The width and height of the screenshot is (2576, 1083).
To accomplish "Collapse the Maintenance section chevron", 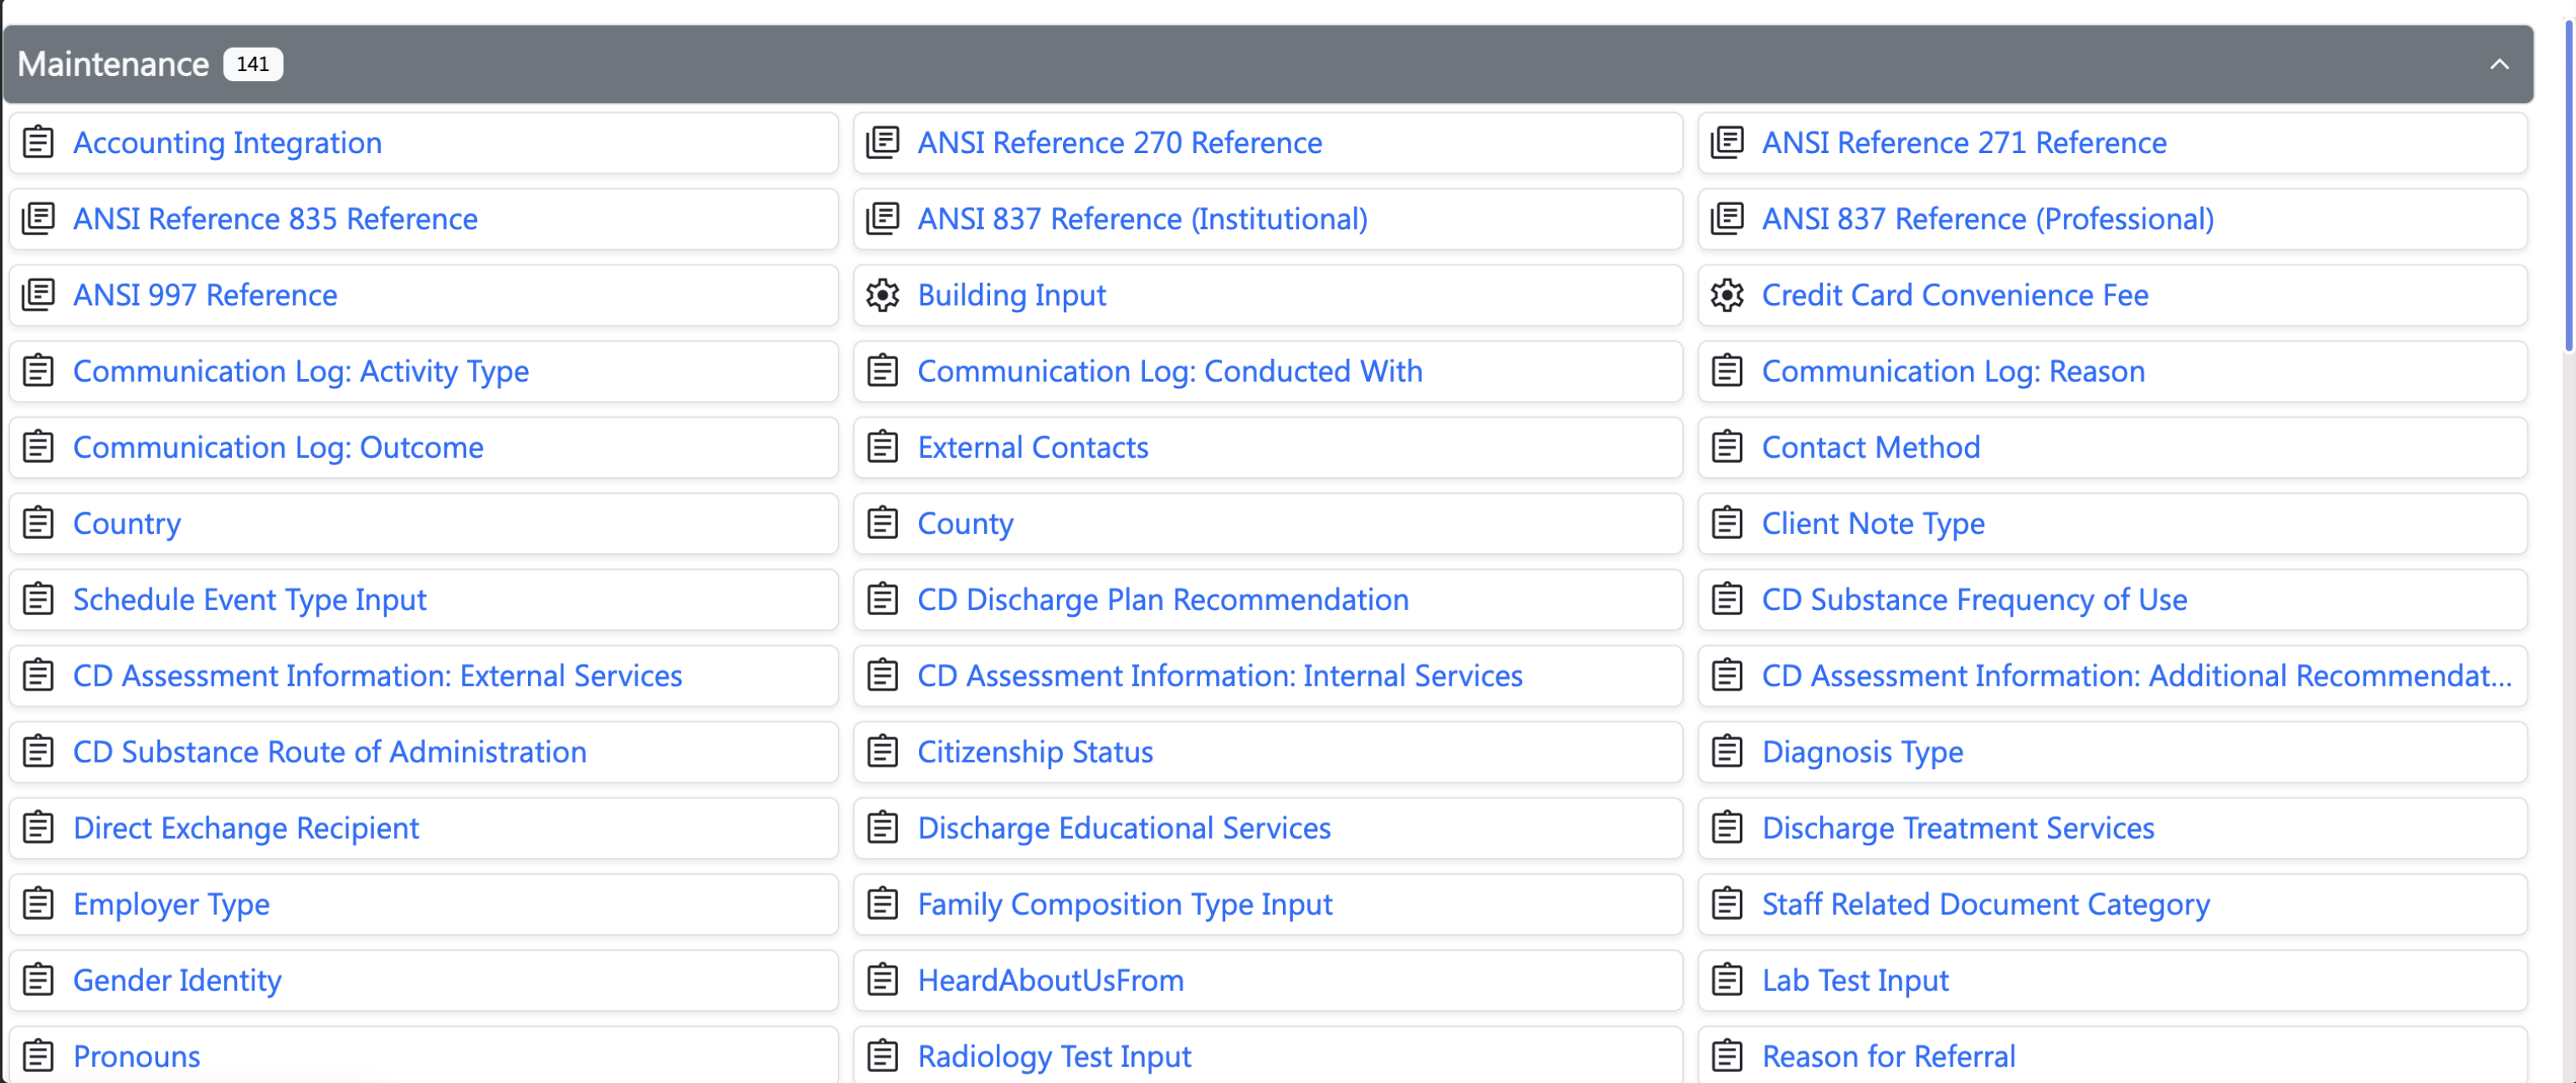I will 2498,64.
